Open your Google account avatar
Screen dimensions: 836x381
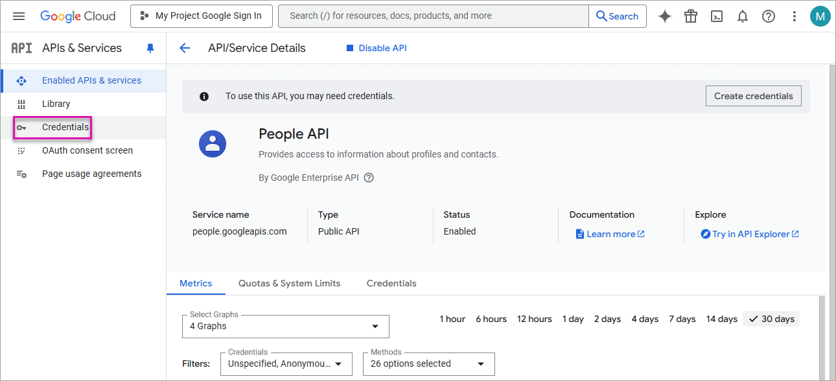click(x=820, y=16)
